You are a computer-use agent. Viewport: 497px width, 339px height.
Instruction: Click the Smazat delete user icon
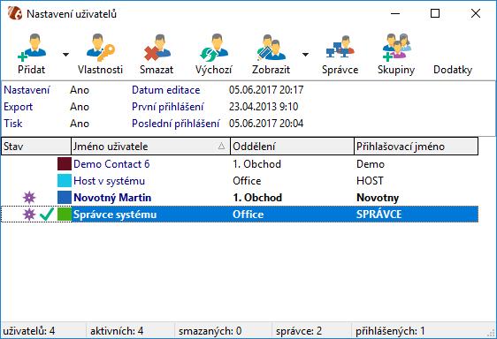(157, 48)
